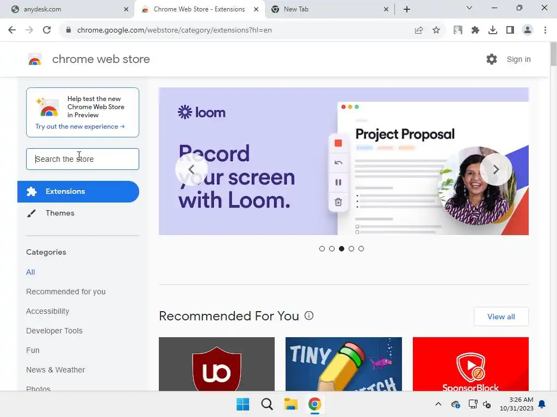The width and height of the screenshot is (557, 417).
Task: Click the browser forward arrow
Action: tap(29, 30)
